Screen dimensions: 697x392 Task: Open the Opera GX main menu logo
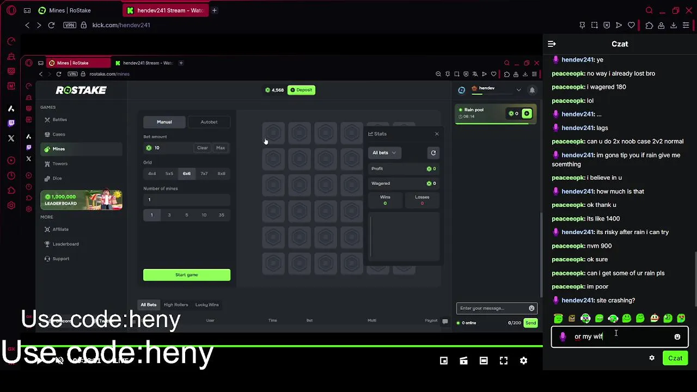[11, 10]
